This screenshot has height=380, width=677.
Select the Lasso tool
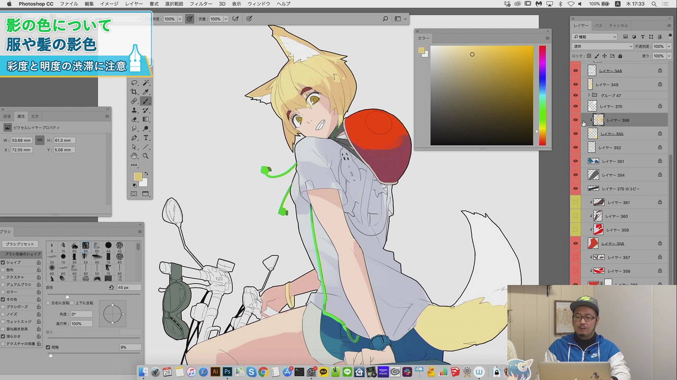point(134,83)
